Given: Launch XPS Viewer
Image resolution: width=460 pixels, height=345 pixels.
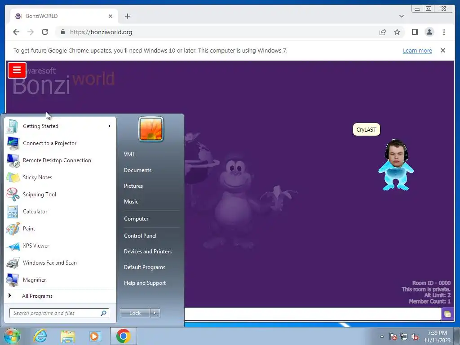Looking at the screenshot, I should [60, 246].
